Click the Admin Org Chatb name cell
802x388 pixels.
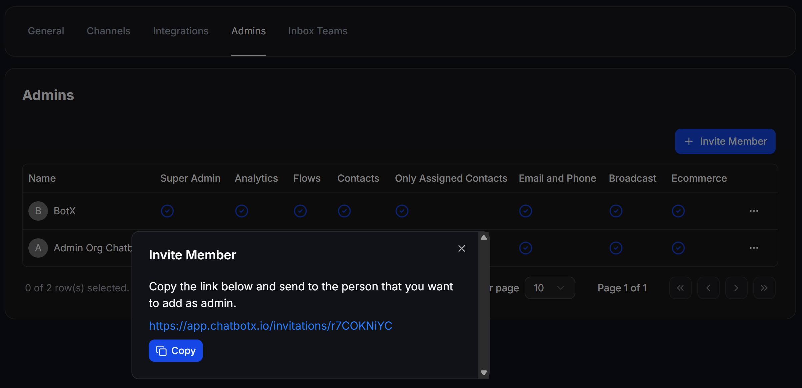93,248
